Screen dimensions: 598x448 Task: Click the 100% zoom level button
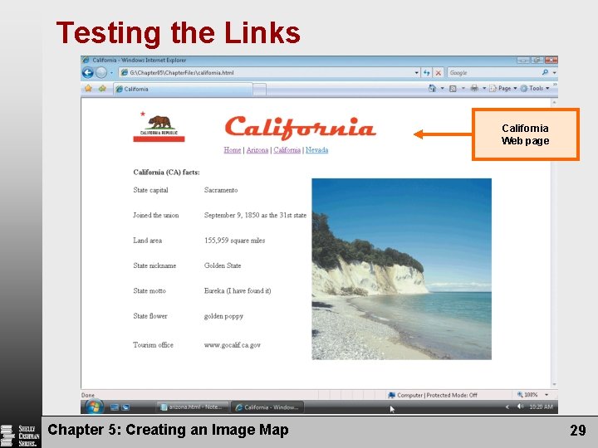pyautogui.click(x=527, y=395)
